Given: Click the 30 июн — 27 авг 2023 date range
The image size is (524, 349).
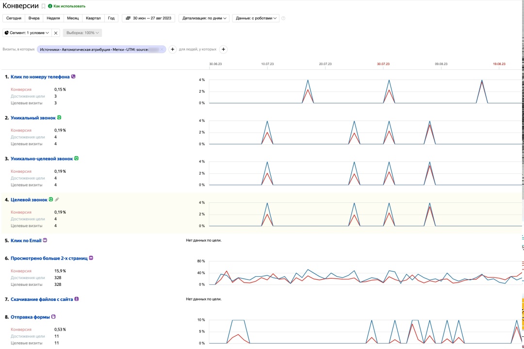Looking at the screenshot, I should tap(152, 18).
